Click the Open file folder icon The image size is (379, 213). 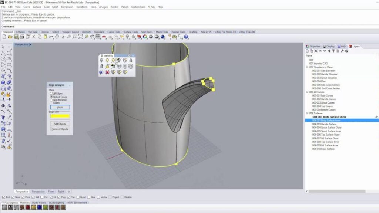coord(10,37)
